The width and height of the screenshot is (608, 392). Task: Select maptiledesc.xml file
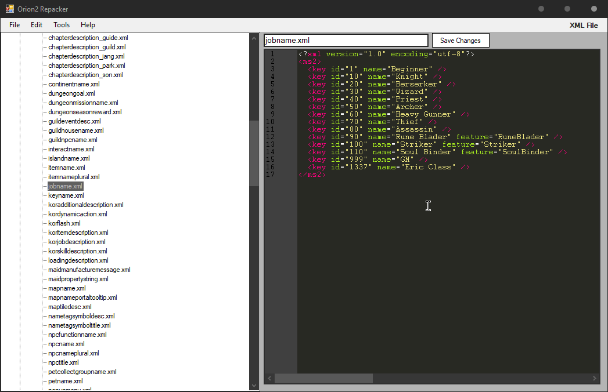[70, 307]
